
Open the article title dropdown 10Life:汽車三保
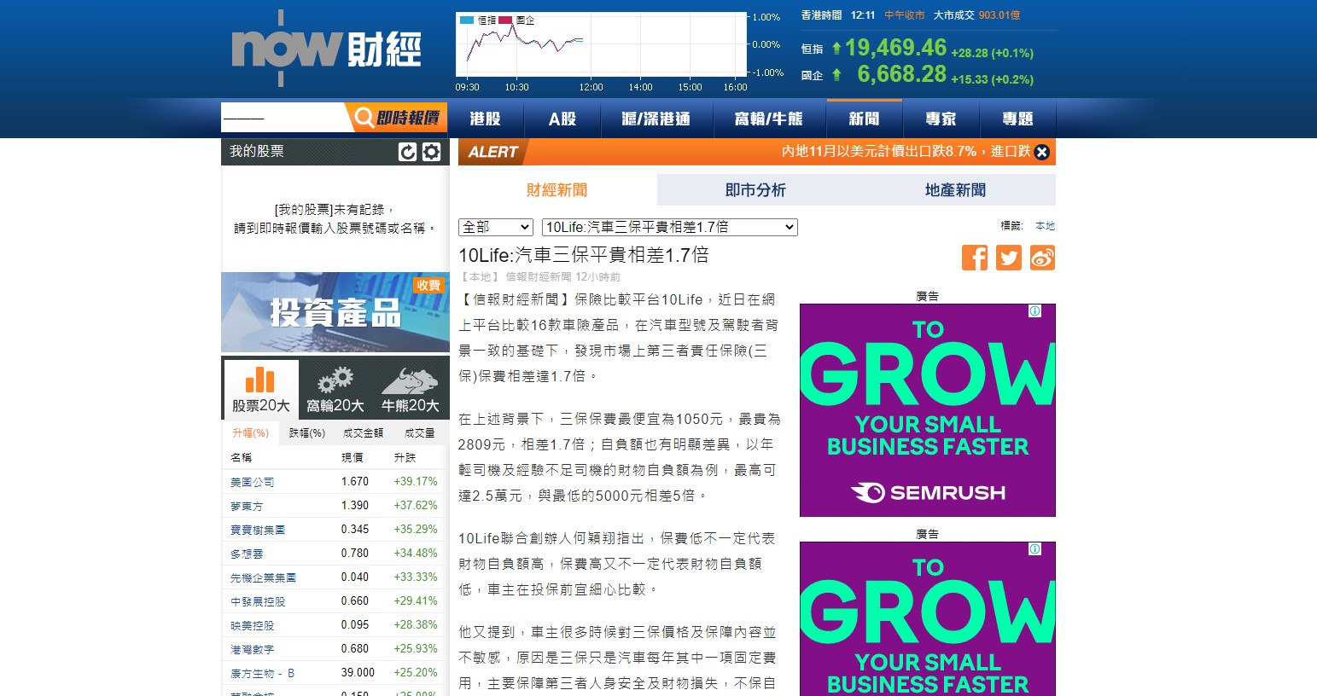(670, 227)
